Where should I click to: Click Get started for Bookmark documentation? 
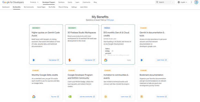(x=162, y=97)
